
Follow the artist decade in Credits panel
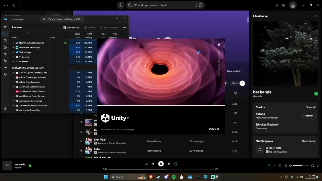tap(309, 116)
